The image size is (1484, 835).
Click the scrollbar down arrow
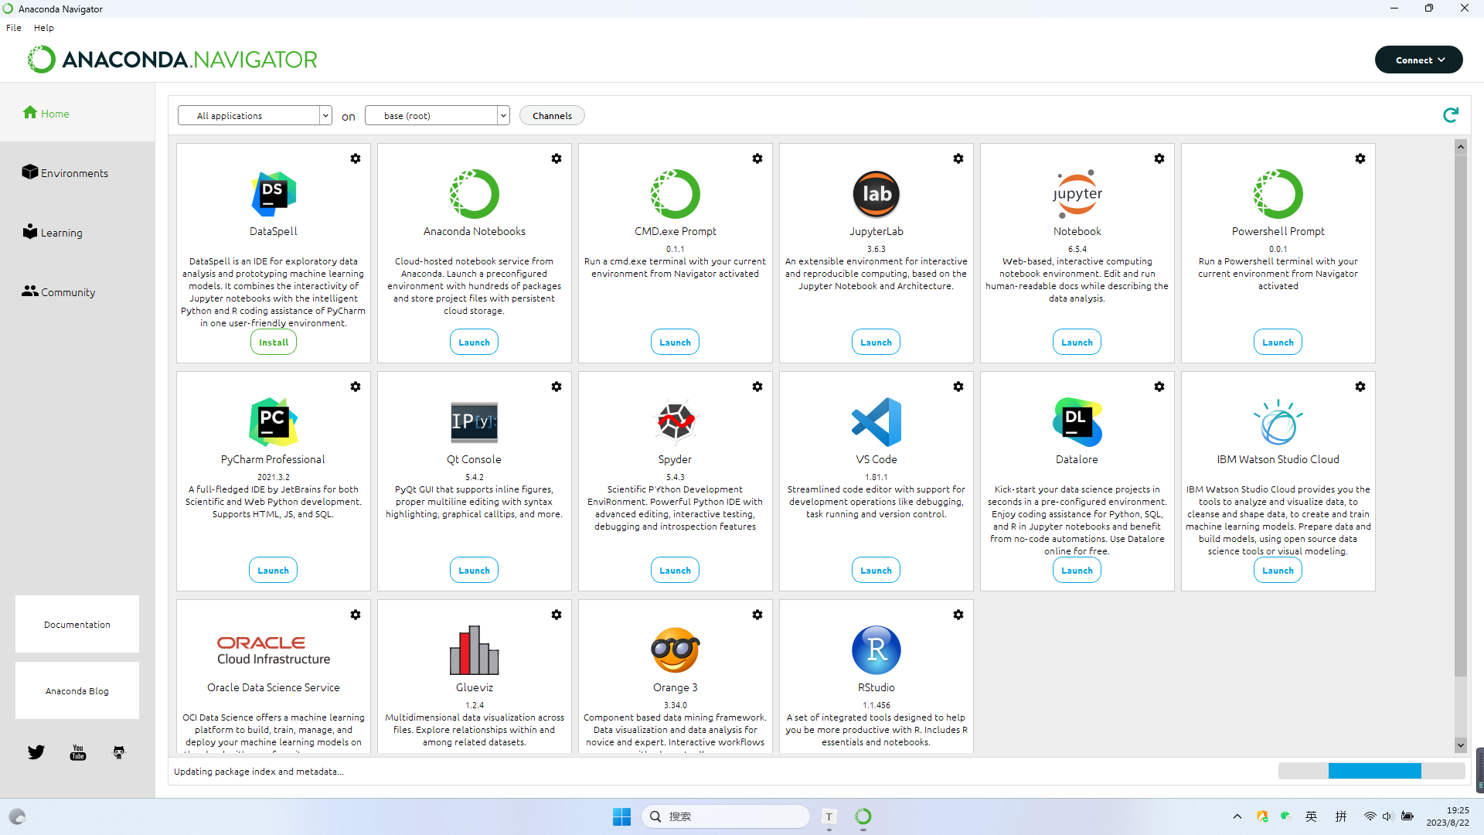coord(1461,745)
